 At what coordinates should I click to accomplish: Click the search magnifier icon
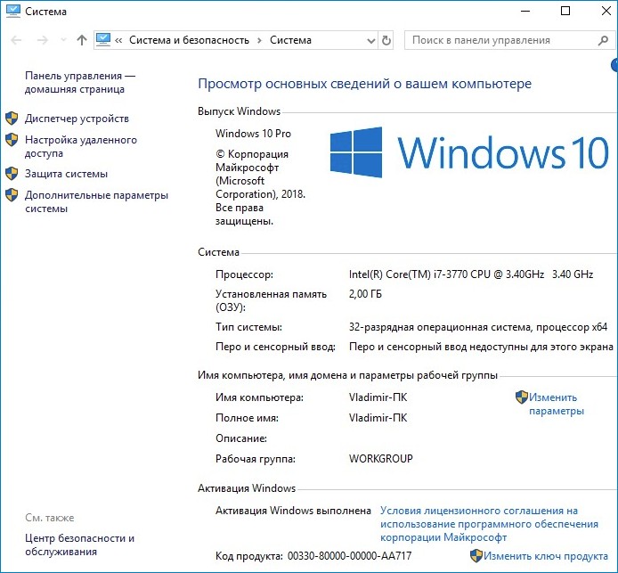[x=603, y=40]
